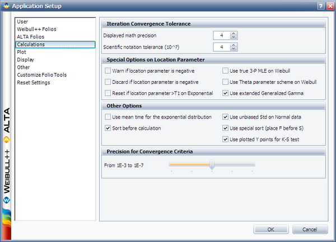The width and height of the screenshot is (336, 242).
Task: Click the help question mark icon
Action: point(320,6)
